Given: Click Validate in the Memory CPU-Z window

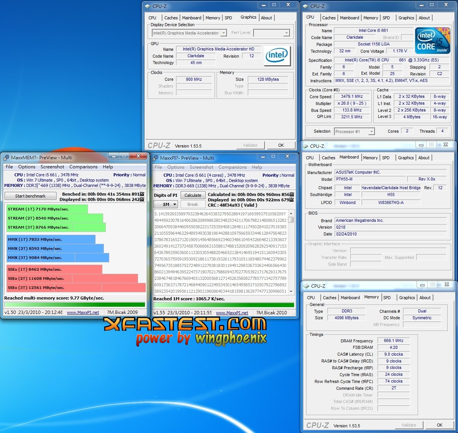Looking at the screenshot, I should click(409, 425).
